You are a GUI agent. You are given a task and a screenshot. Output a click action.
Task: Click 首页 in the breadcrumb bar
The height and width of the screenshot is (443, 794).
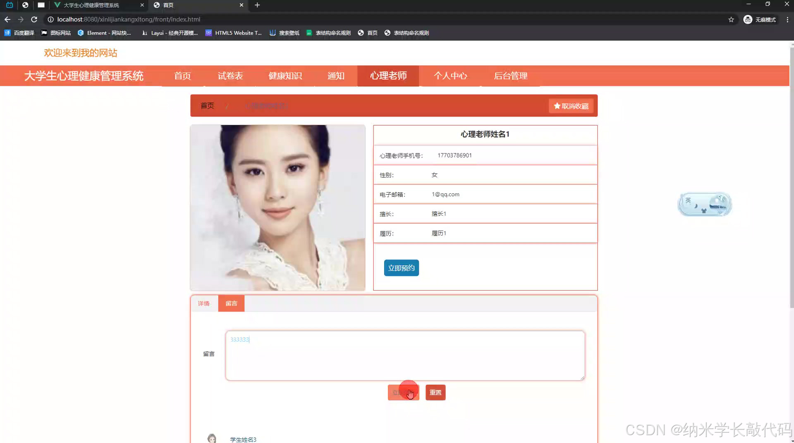coord(207,106)
